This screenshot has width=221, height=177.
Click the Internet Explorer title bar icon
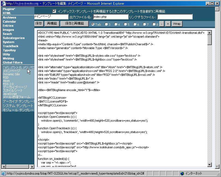(x=4, y=3)
